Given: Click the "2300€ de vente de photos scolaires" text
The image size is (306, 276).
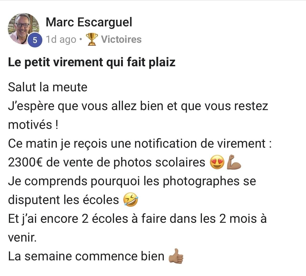Looking at the screenshot, I should [x=106, y=162].
